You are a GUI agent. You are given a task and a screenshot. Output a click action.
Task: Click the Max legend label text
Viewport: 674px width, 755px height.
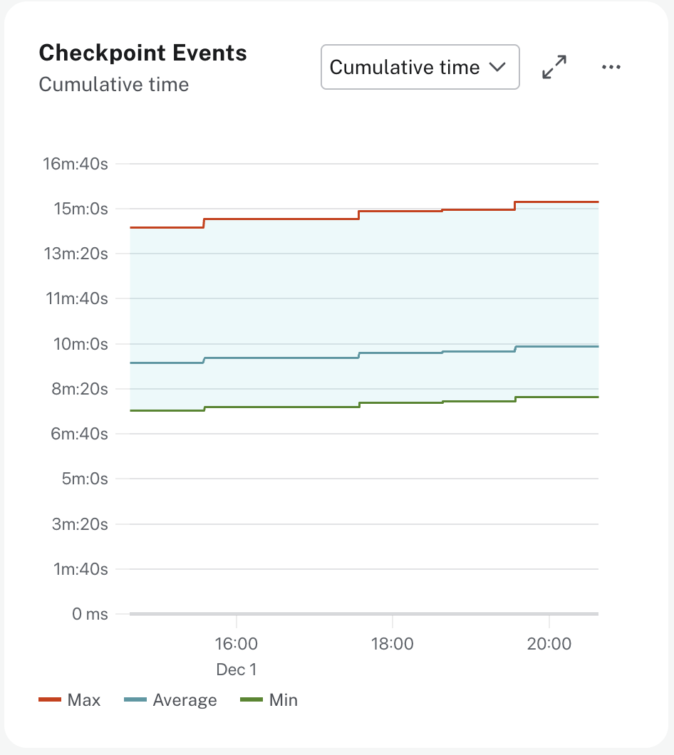(83, 699)
